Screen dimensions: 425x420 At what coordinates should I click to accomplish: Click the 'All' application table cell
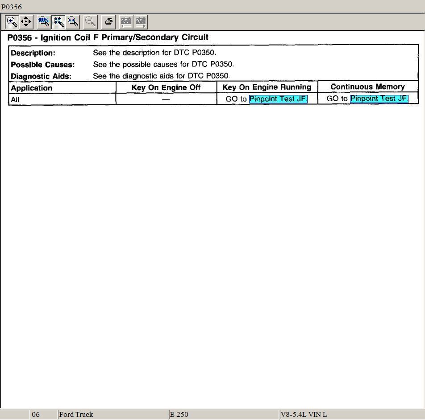click(x=15, y=99)
